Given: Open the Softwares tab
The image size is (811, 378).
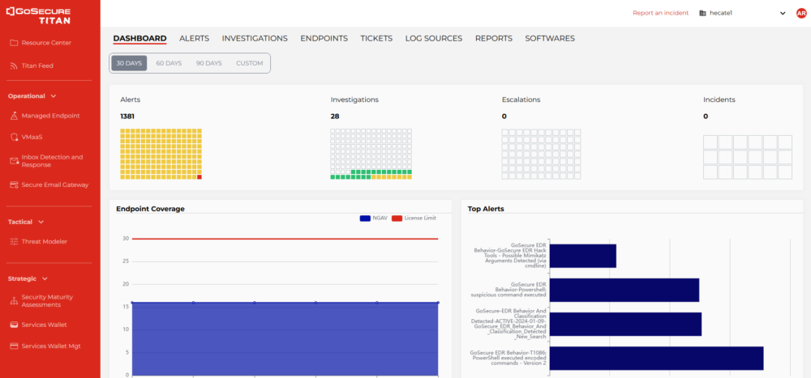Looking at the screenshot, I should click(550, 38).
